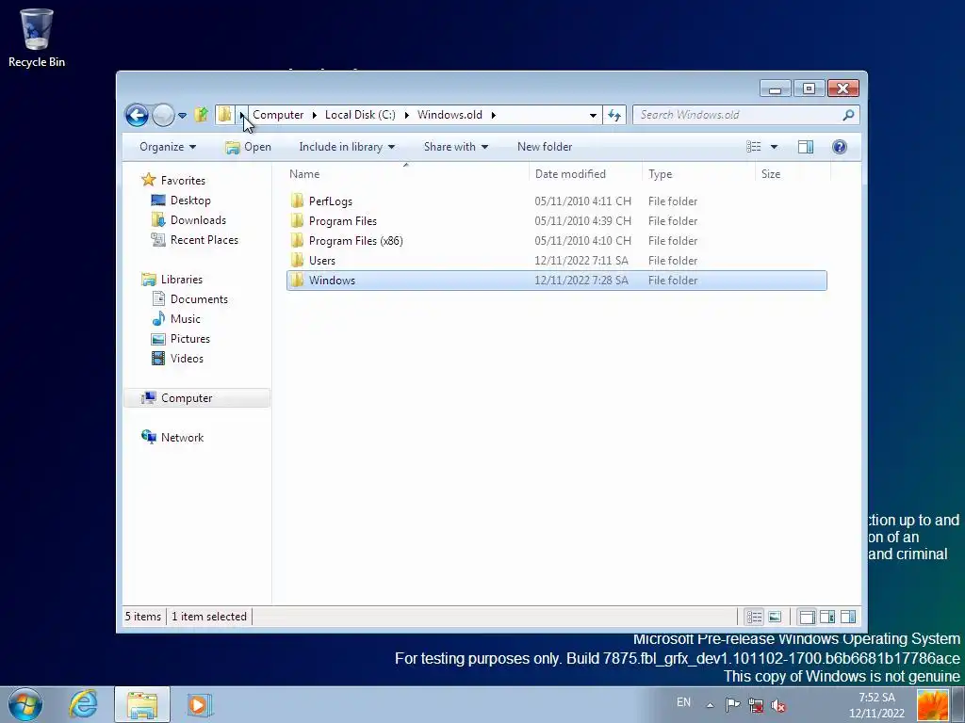Open Help with the question mark icon
Screen dimensions: 965x723
click(x=840, y=147)
